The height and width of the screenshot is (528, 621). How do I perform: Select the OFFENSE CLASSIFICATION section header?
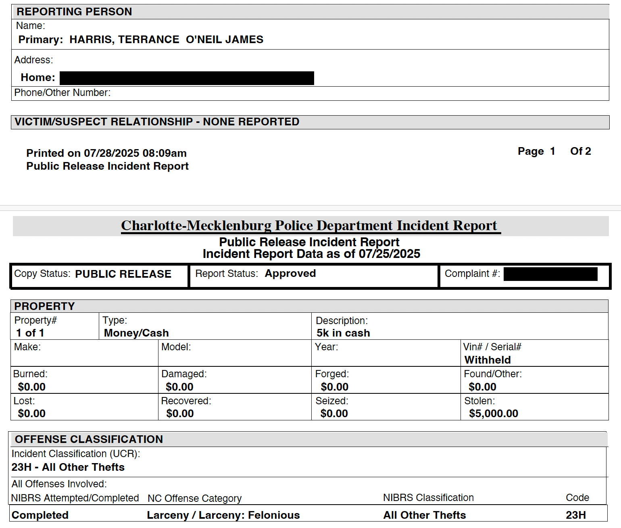tap(89, 439)
